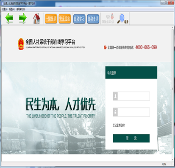The image size is (175, 168).
Task: Click the orange 一键登录 button
Action: [51, 19]
